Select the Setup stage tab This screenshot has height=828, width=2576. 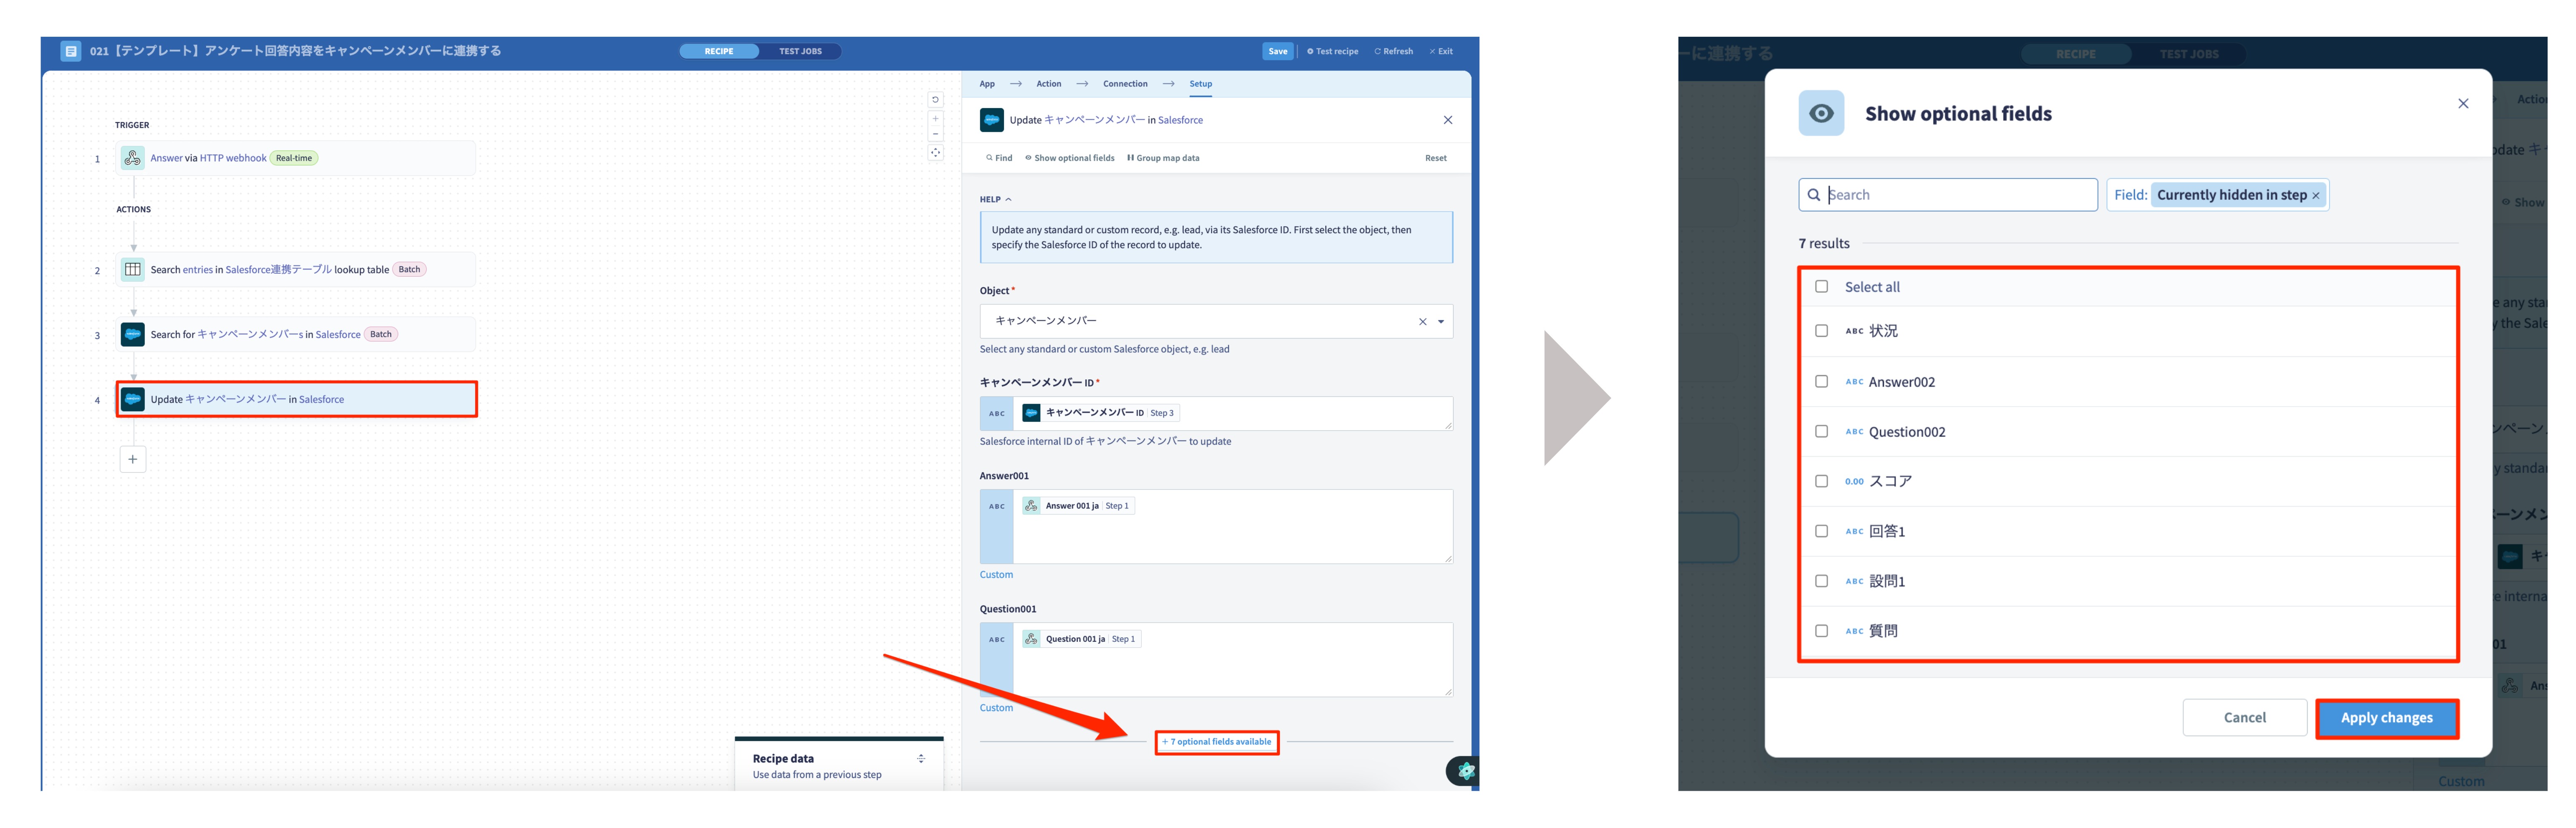[x=1200, y=84]
